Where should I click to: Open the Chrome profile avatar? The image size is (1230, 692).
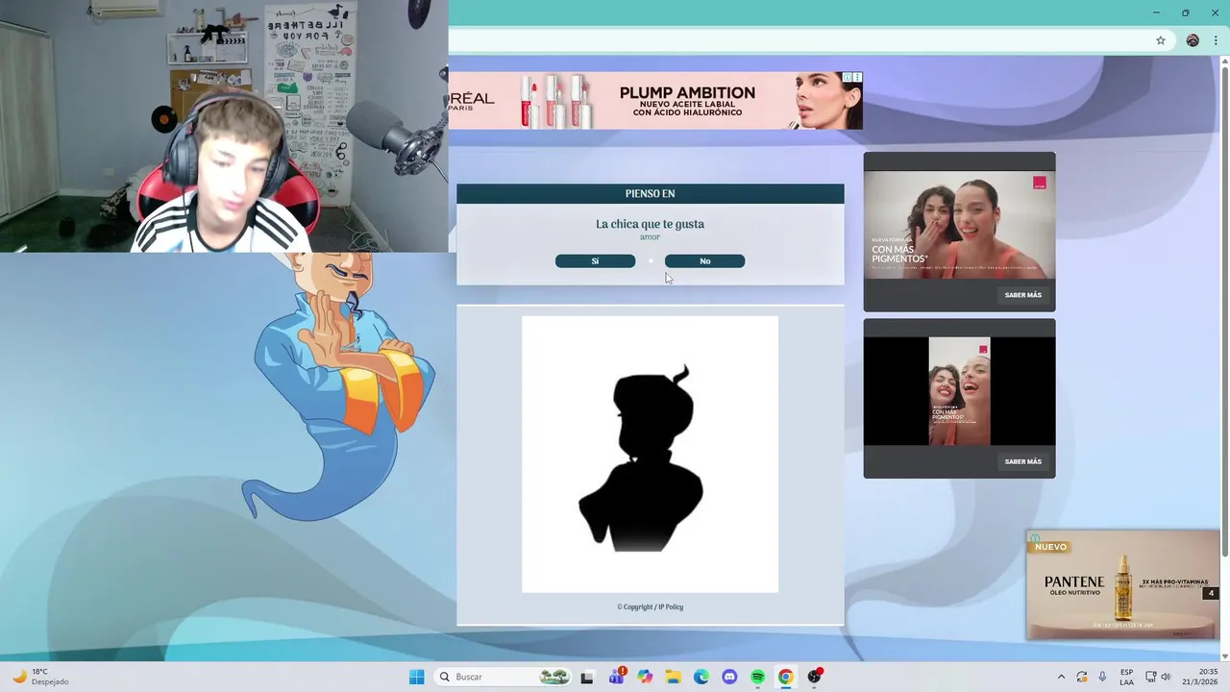pos(1193,40)
